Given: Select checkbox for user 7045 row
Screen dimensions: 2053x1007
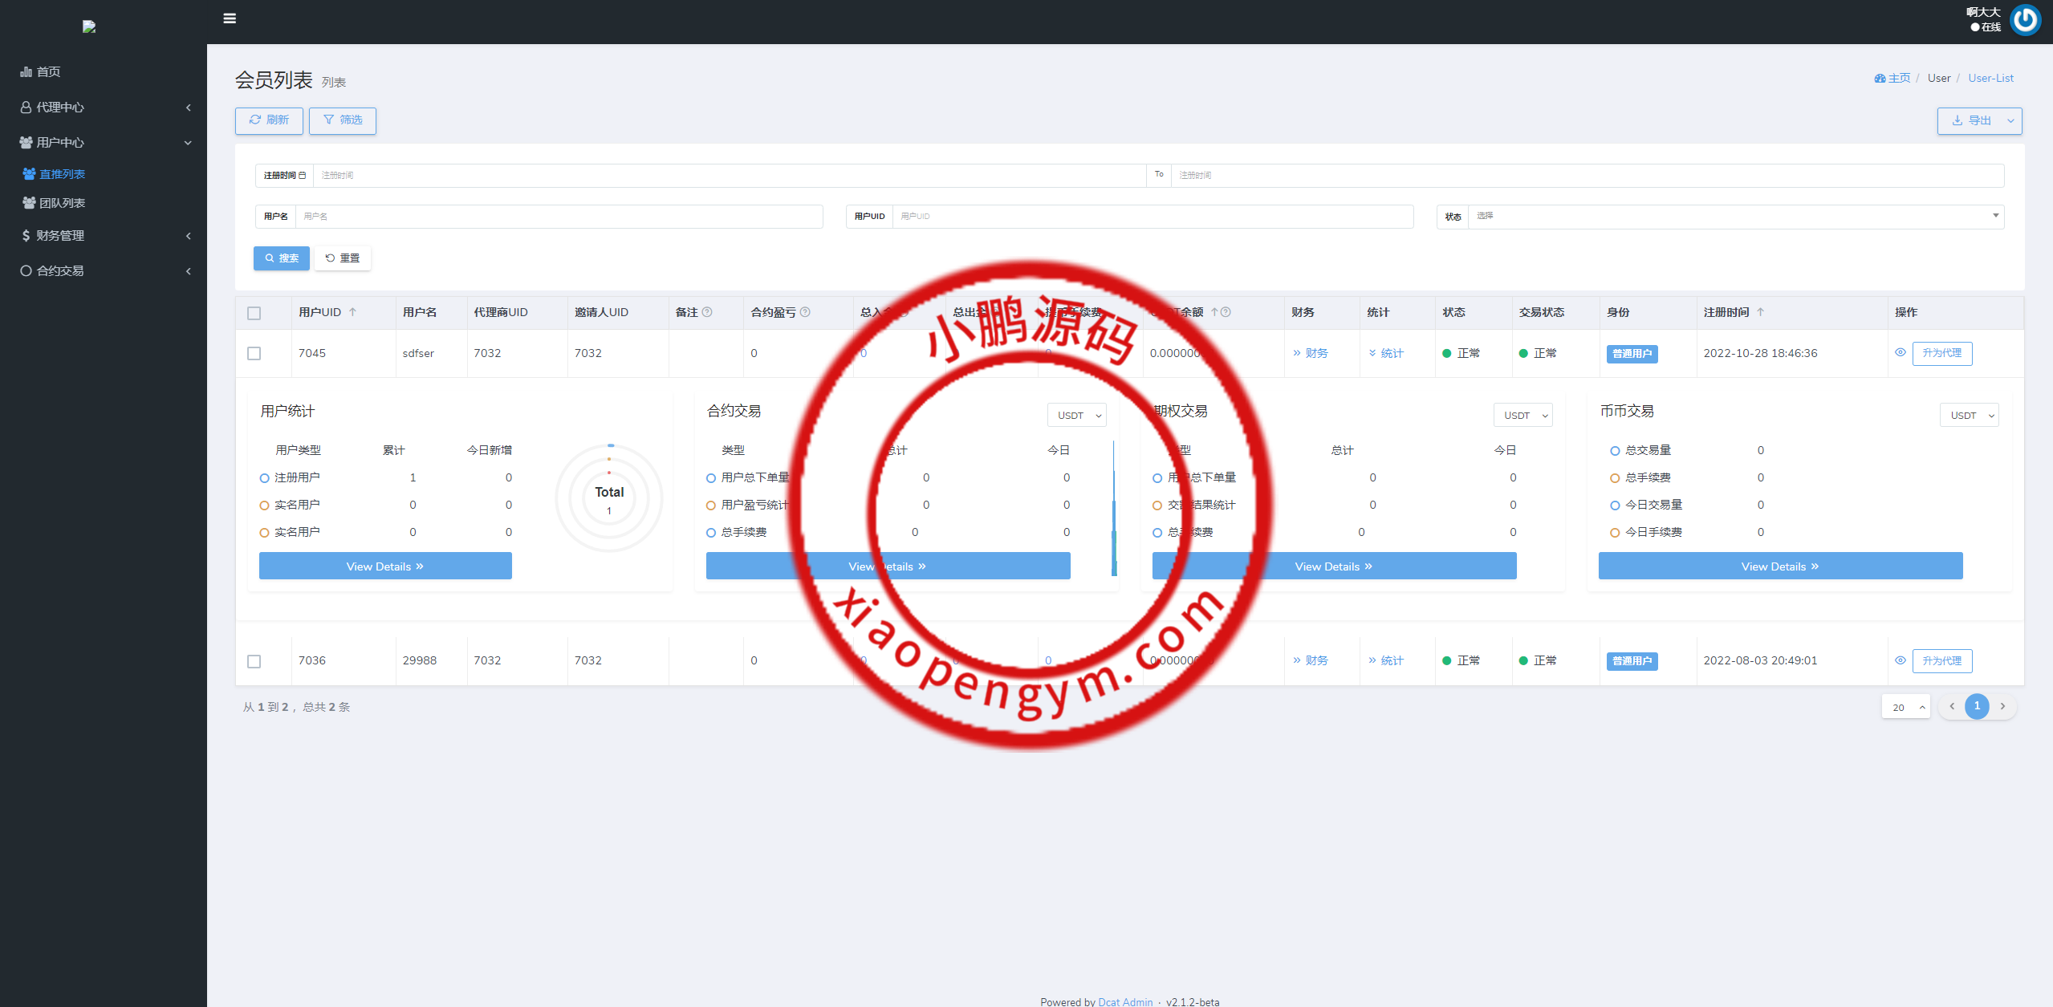Looking at the screenshot, I should click(254, 353).
